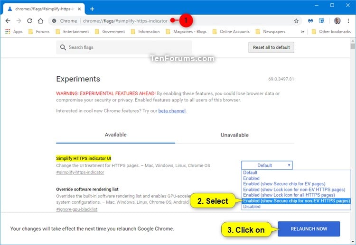Image resolution: width=356 pixels, height=245 pixels.
Task: Reload the page with the refresh icon
Action: pyautogui.click(x=30, y=21)
